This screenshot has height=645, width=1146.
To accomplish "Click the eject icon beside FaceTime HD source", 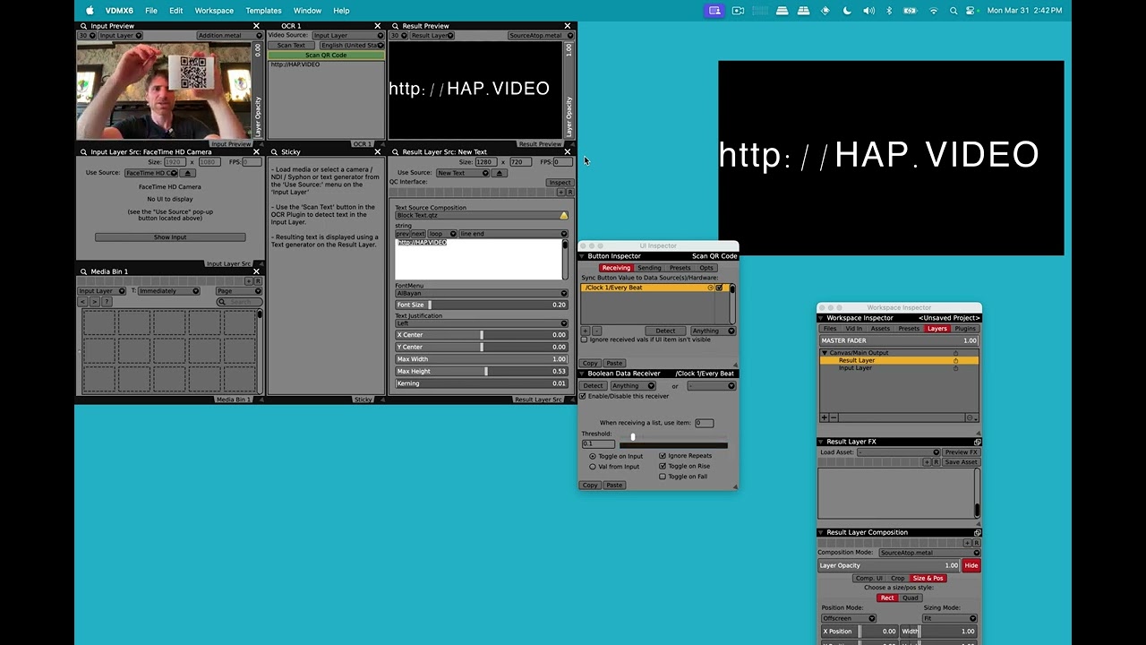I will (188, 173).
